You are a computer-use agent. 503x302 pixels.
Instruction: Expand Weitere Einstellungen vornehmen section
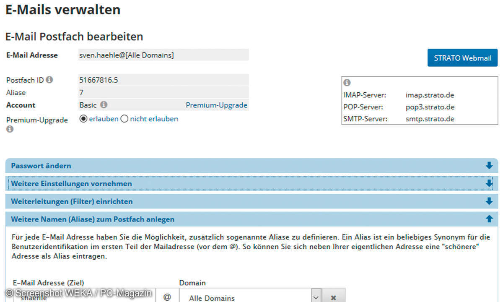point(251,183)
